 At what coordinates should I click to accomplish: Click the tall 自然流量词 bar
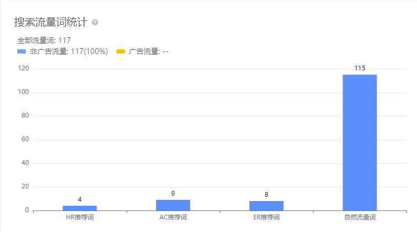(360, 142)
